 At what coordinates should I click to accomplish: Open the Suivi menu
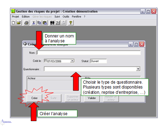click(x=57, y=16)
